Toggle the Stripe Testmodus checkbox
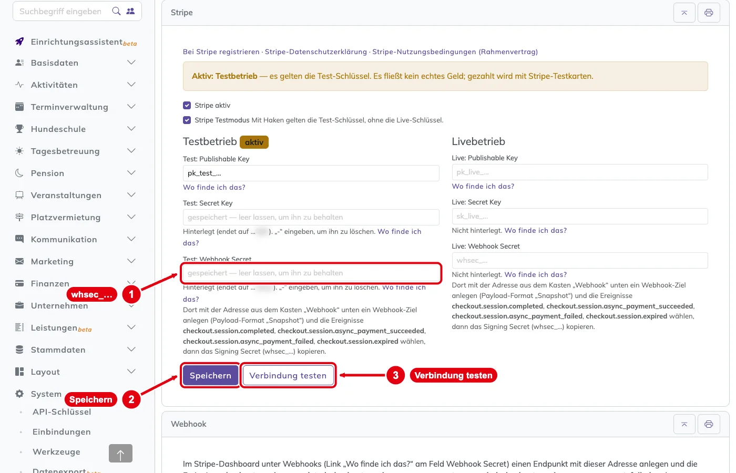This screenshot has height=473, width=736. (187, 120)
